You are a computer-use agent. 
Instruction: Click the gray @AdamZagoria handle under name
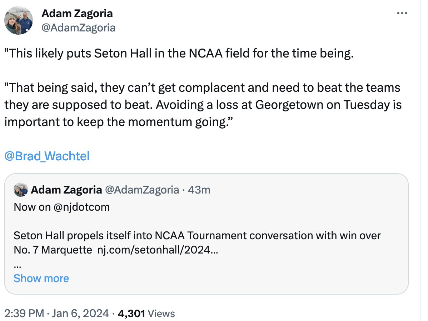(79, 27)
